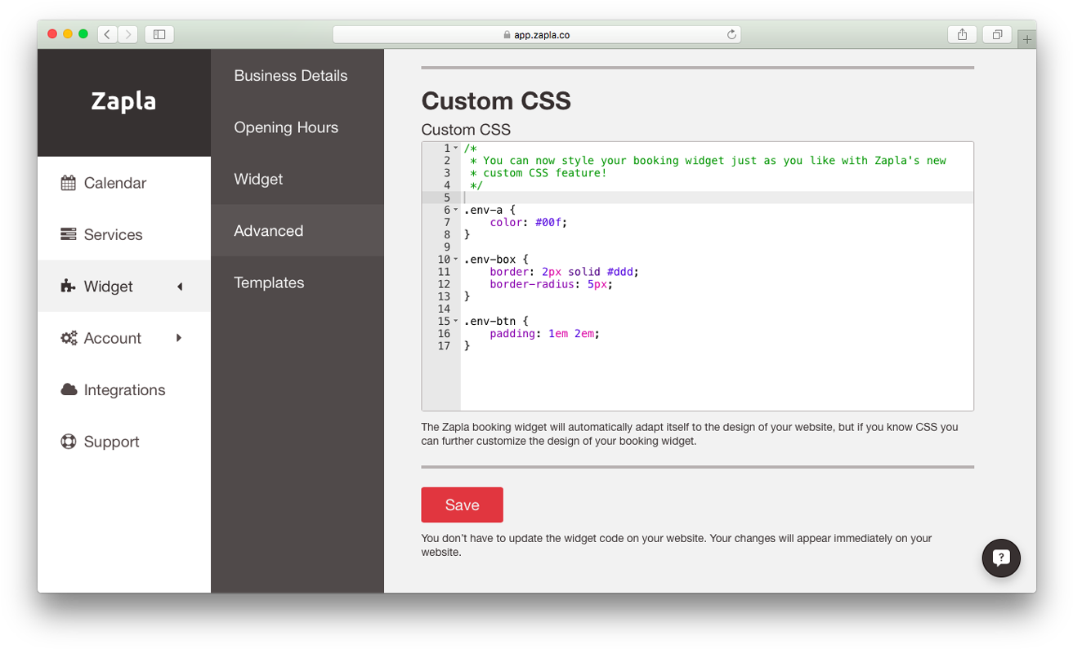Go to Opening Hours settings

tap(285, 127)
